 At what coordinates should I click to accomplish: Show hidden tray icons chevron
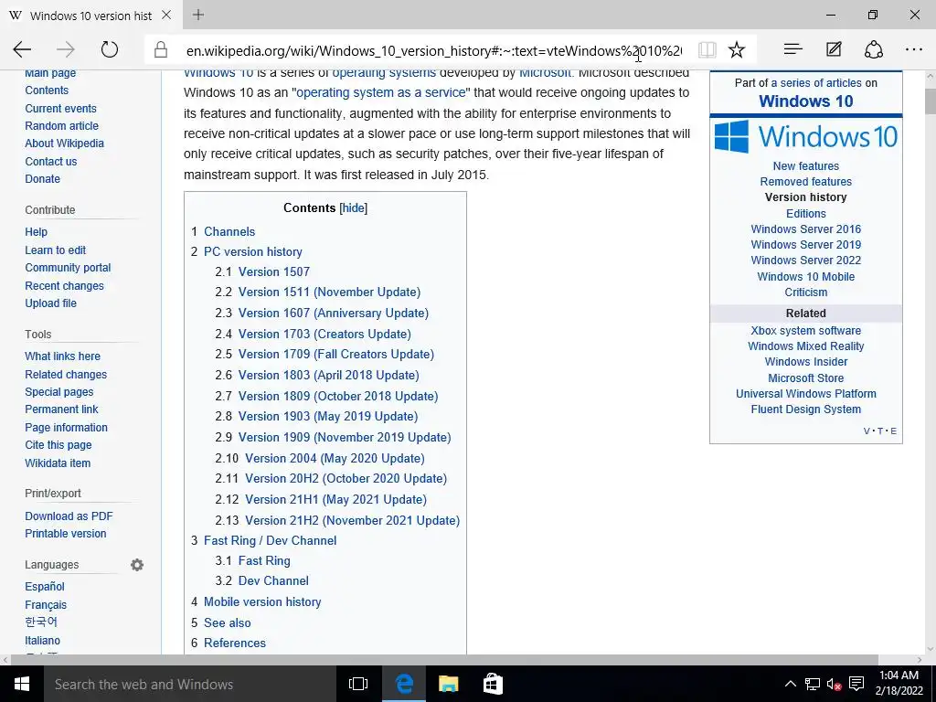click(x=790, y=684)
